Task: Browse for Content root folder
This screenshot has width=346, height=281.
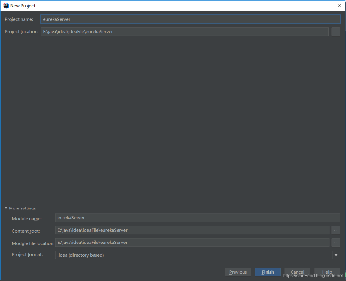Action: [336, 230]
